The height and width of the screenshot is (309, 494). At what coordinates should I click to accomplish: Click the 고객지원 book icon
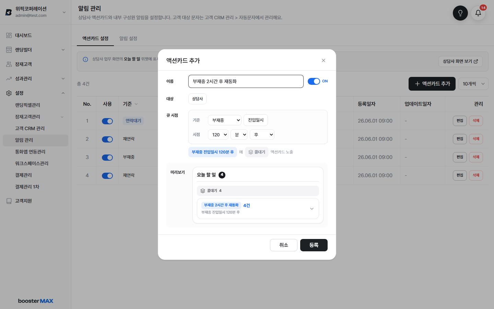click(x=9, y=201)
